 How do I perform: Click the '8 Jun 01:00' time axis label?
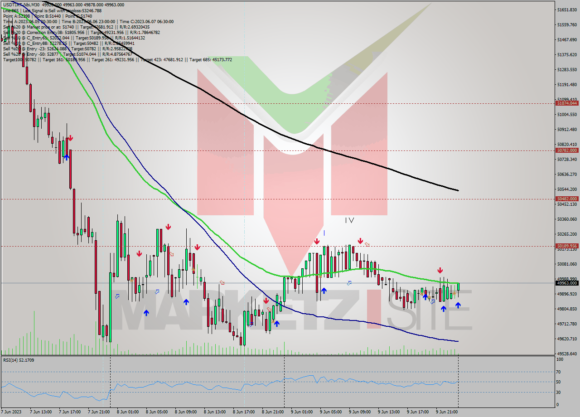coord(128,412)
